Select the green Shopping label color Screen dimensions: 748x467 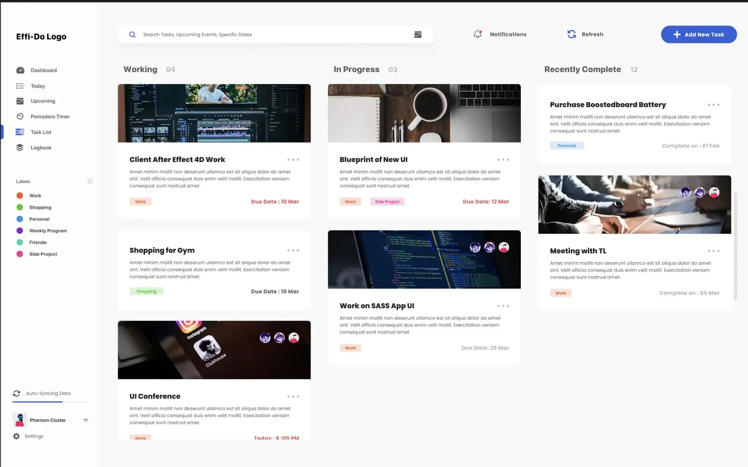pos(20,207)
